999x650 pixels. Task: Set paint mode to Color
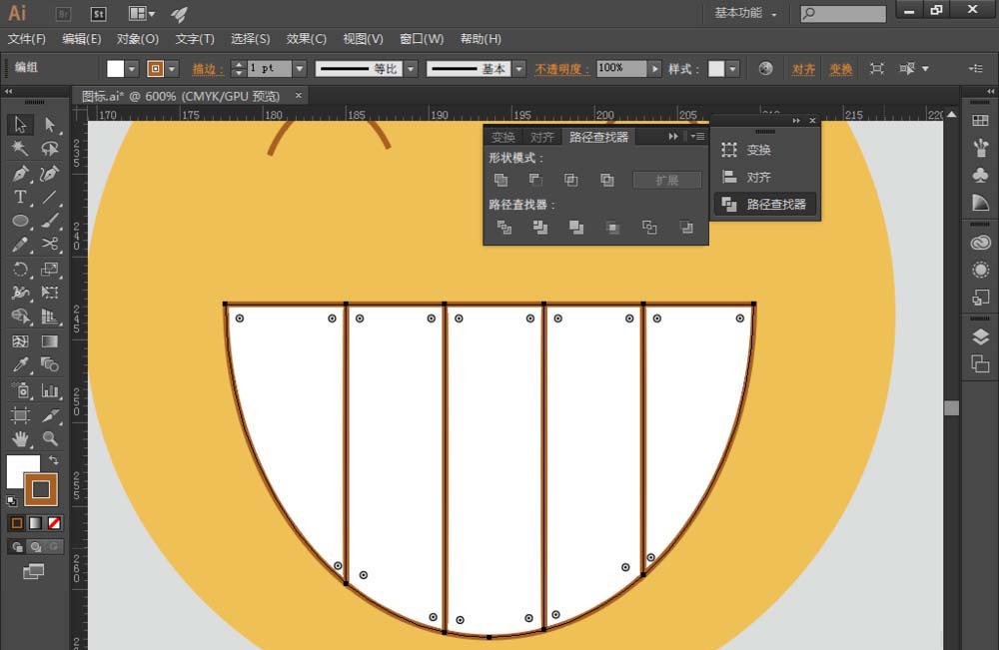pyautogui.click(x=17, y=523)
